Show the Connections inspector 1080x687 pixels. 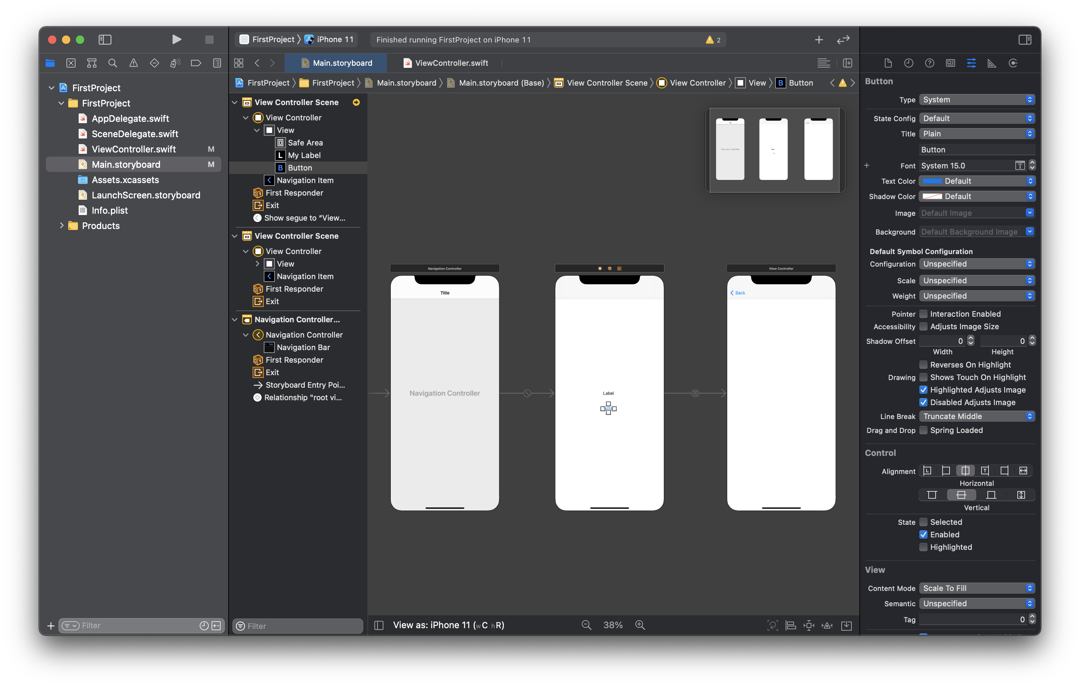(1013, 63)
